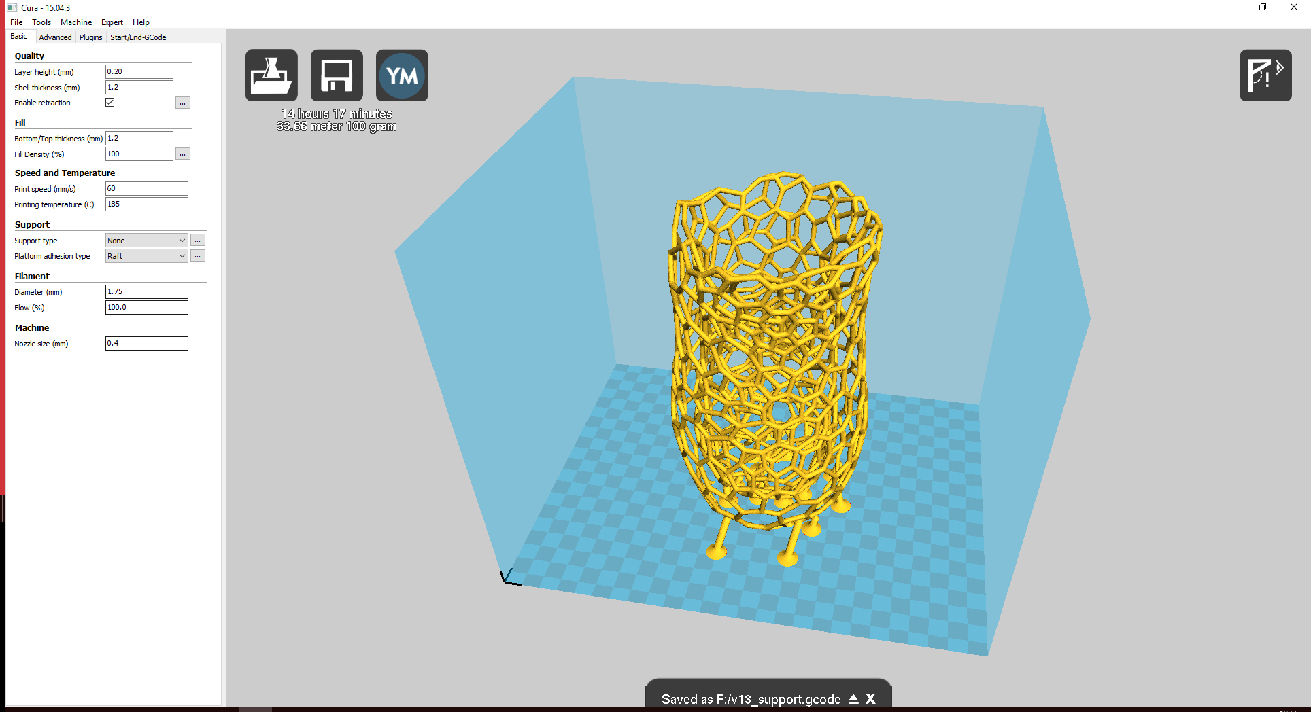Open Fill Density settings ellipsis button
The height and width of the screenshot is (712, 1311).
pos(183,154)
